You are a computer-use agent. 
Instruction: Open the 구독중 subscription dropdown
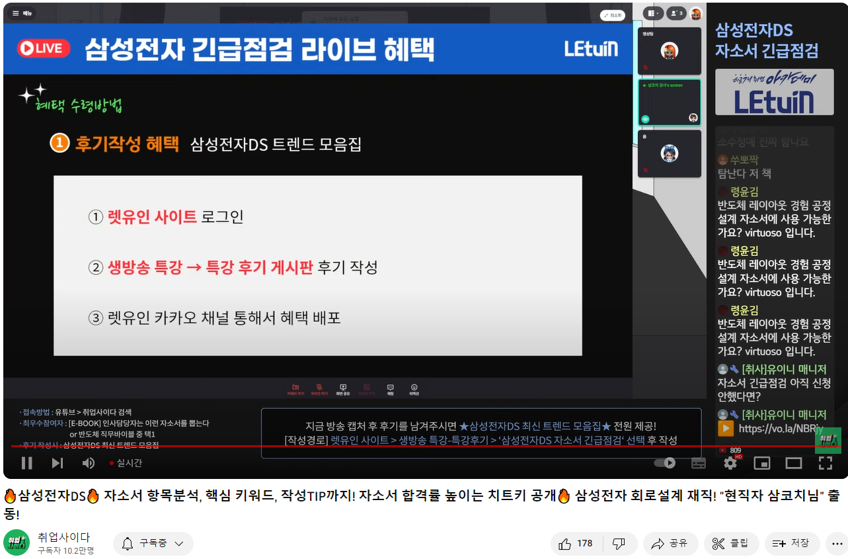(x=153, y=544)
